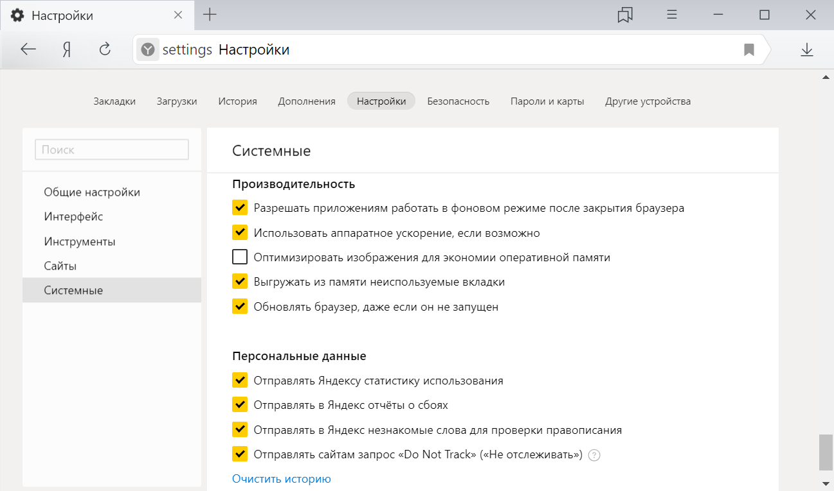Screen dimensions: 834x491
Task: Click the back arrow navigation icon
Action: [x=28, y=49]
